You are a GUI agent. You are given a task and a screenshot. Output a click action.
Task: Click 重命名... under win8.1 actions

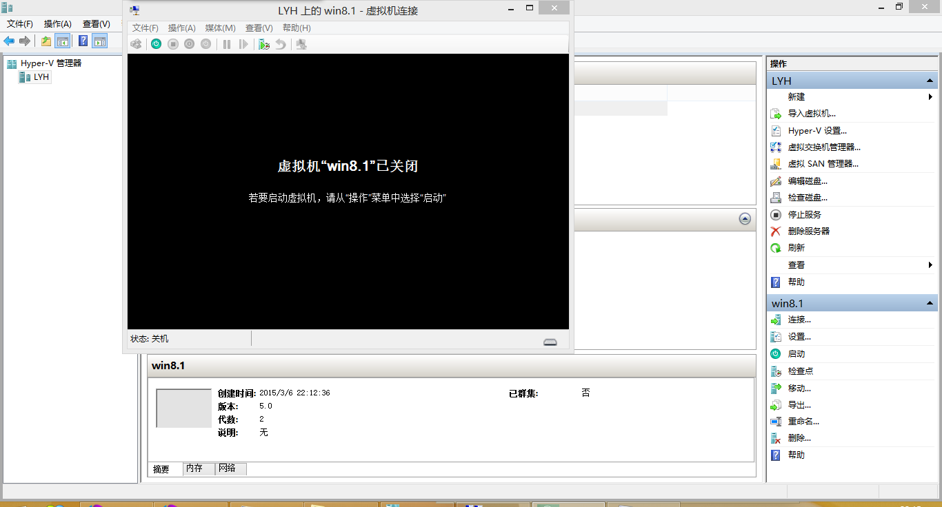pyautogui.click(x=803, y=422)
